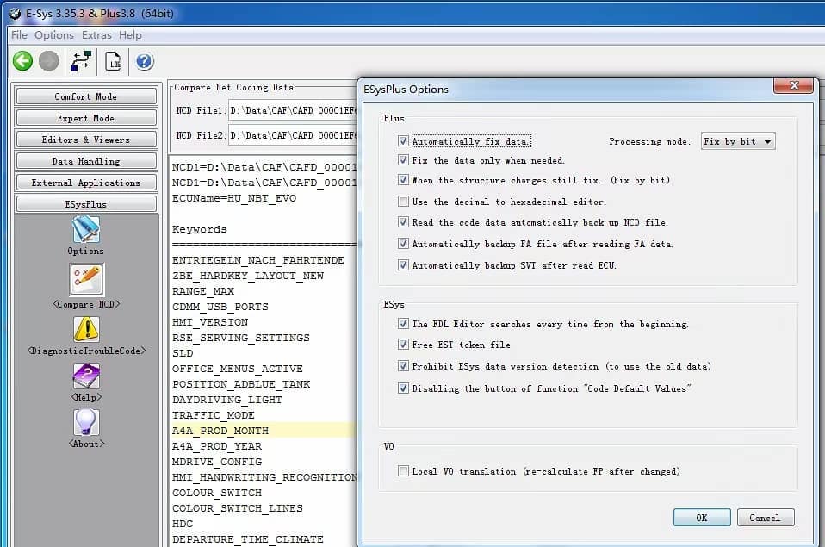The image size is (825, 547).
Task: Open Editors & Viewers panel
Action: [x=86, y=140]
